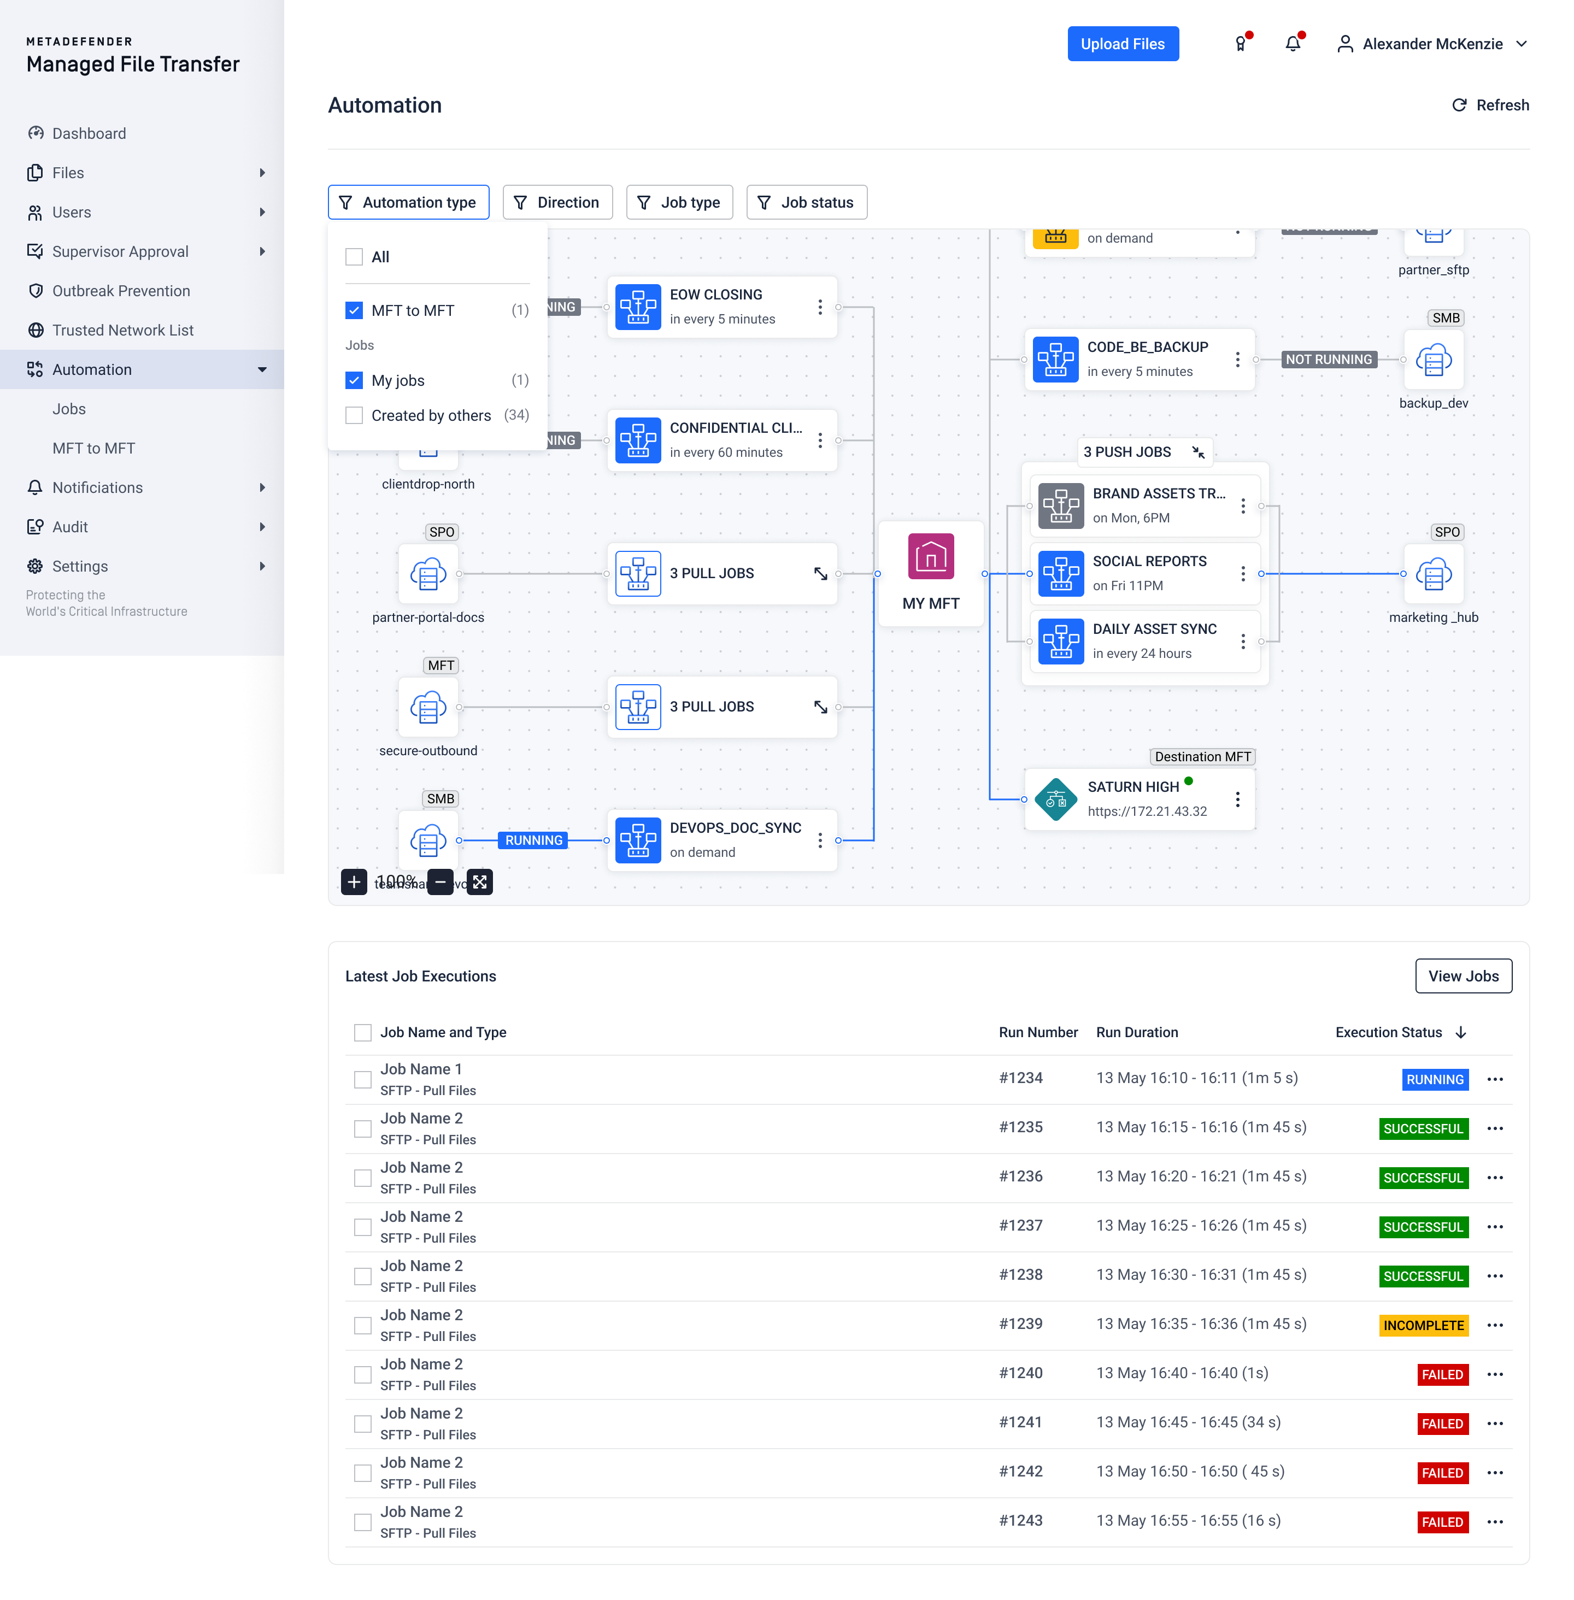Open the View Jobs button
The width and height of the screenshot is (1574, 1600).
[x=1463, y=976]
